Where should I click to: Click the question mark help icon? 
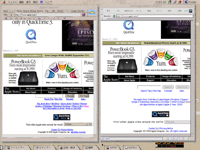[48, 18]
